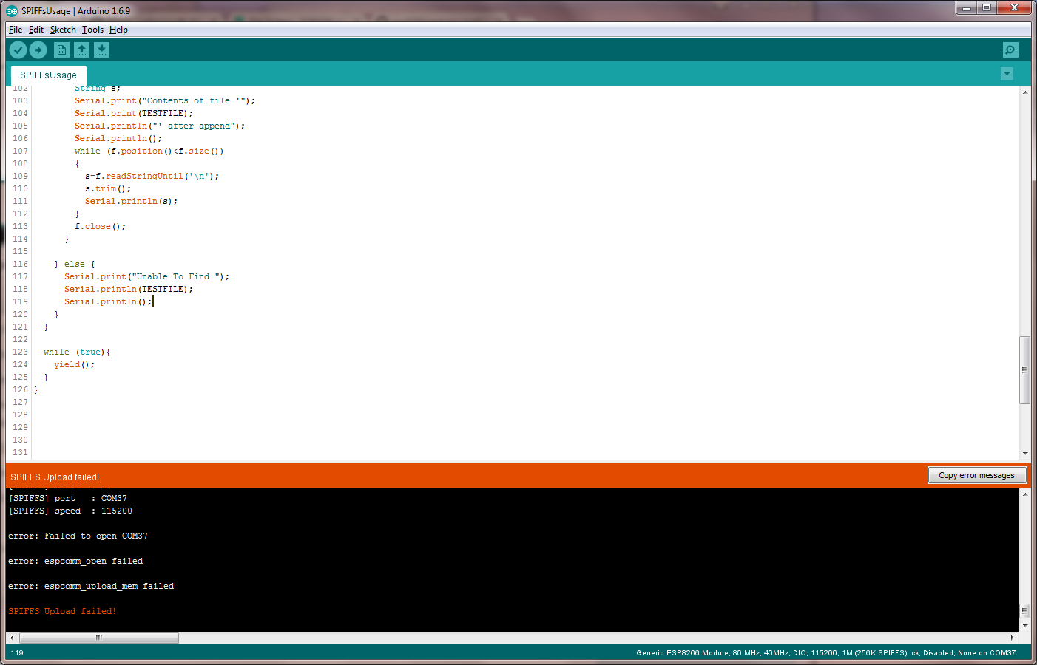The image size is (1037, 665).
Task: Select the SPIFFsUsage sketch tab
Action: (49, 75)
